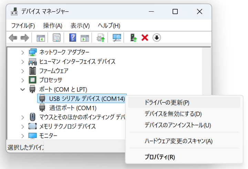
Task: Toggle the action pane toolbar icon
Action: [x=85, y=38]
